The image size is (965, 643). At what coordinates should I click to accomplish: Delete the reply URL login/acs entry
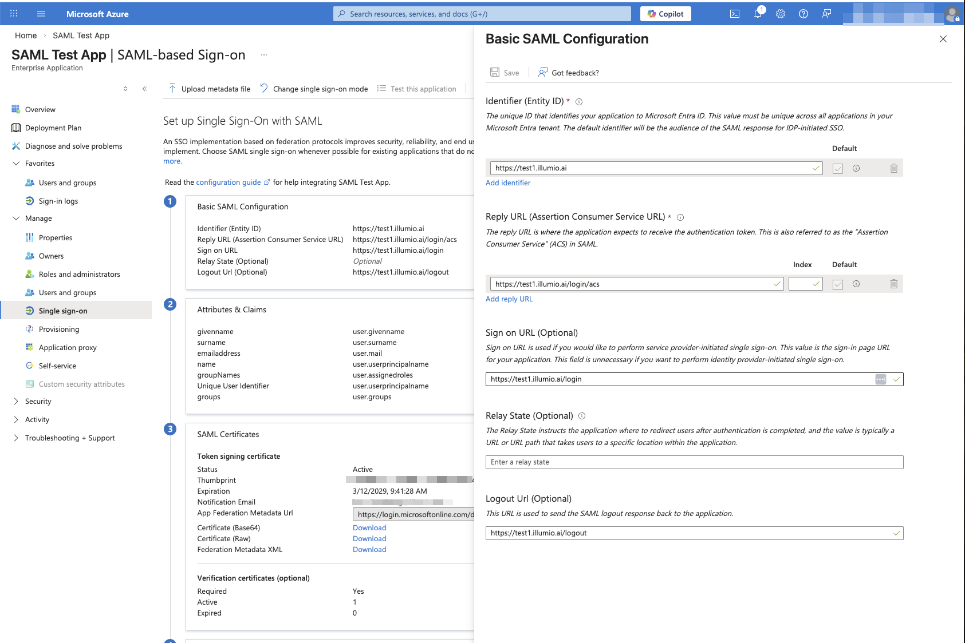(894, 284)
